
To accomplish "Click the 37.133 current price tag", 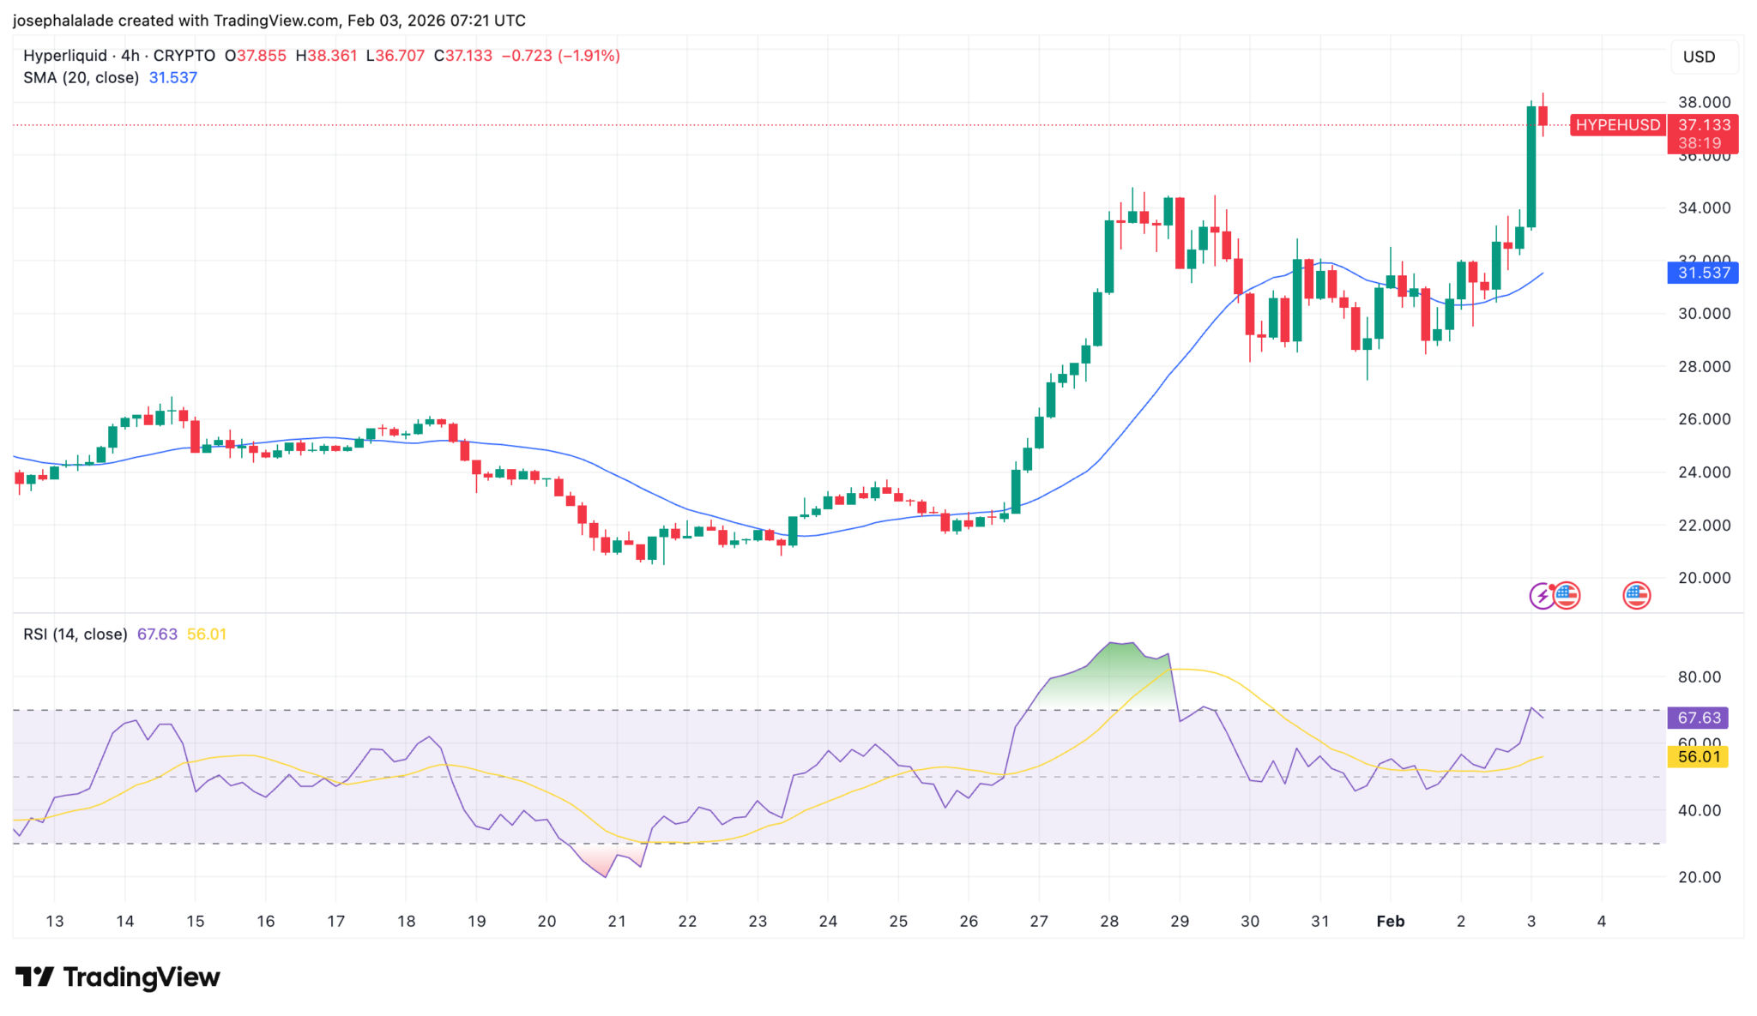I will coord(1704,125).
